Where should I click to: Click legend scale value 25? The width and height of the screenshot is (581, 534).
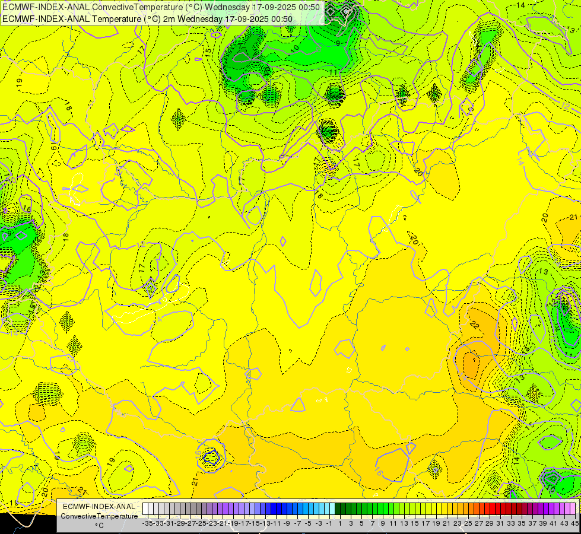(x=468, y=524)
